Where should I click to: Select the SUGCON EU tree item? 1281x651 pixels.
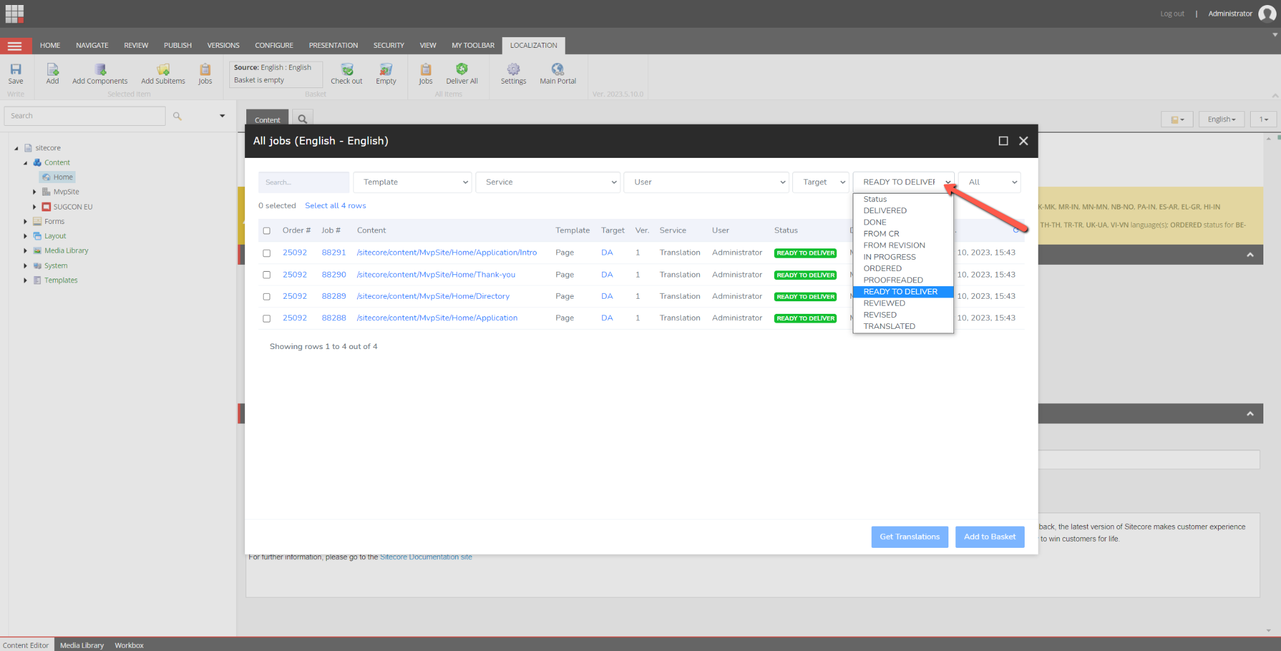67,206
